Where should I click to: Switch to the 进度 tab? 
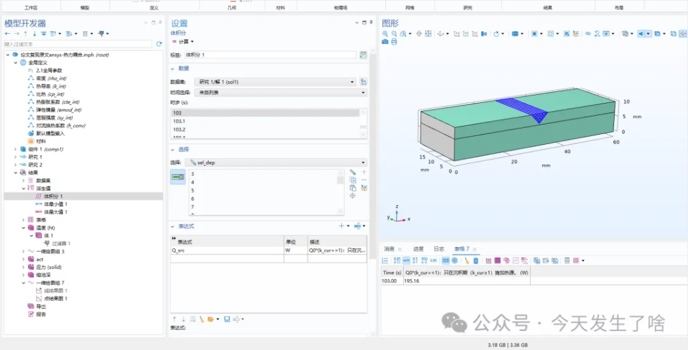pyautogui.click(x=418, y=249)
